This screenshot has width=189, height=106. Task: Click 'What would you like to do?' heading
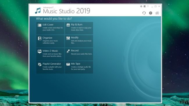(x=54, y=19)
